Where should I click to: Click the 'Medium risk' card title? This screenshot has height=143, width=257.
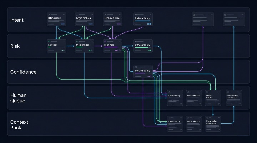pos(83,45)
